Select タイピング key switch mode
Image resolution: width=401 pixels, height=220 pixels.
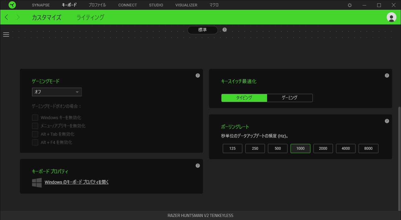click(244, 98)
